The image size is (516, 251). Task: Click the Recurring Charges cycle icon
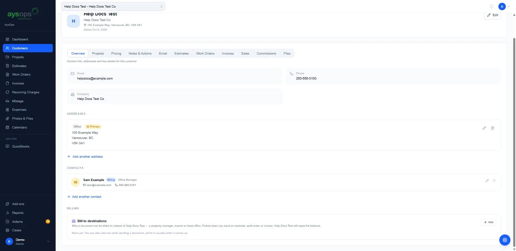pyautogui.click(x=8, y=92)
